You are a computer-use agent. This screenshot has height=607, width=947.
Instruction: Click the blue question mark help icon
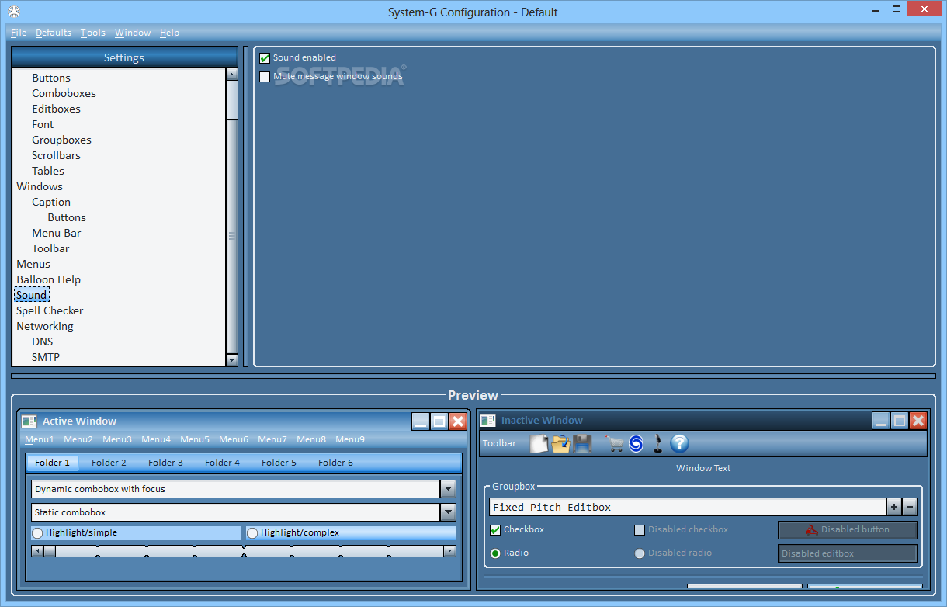pos(679,443)
